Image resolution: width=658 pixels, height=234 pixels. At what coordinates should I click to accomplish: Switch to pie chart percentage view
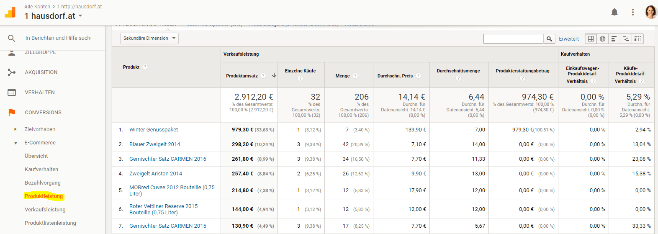tap(602, 39)
